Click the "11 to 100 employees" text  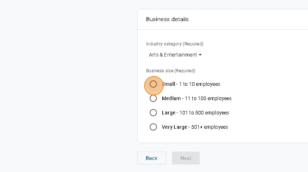point(208,98)
